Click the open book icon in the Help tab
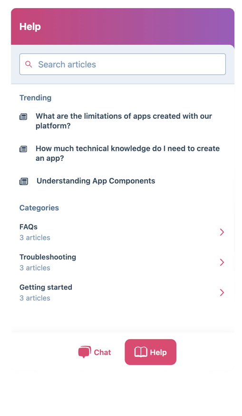This screenshot has width=242, height=416. coord(141,352)
